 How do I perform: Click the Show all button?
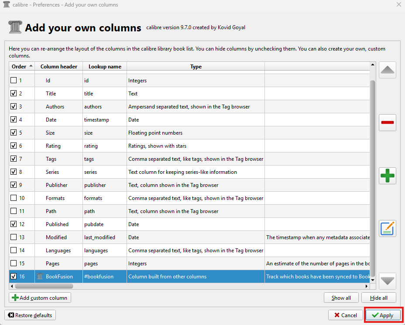pos(341,298)
